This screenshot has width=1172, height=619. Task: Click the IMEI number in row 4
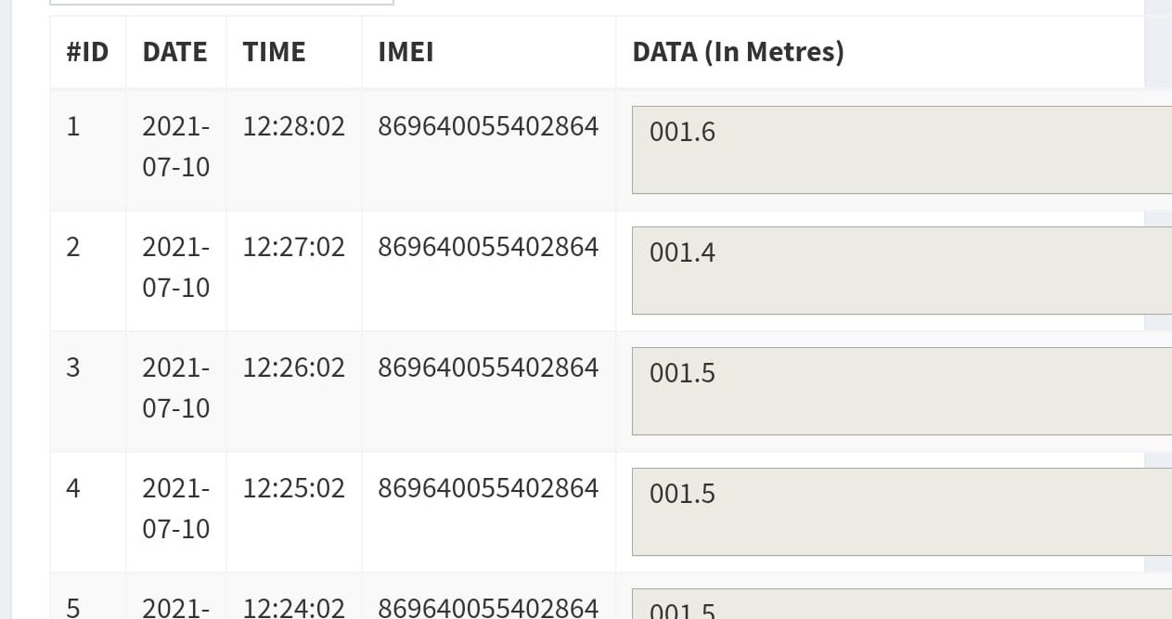point(488,488)
